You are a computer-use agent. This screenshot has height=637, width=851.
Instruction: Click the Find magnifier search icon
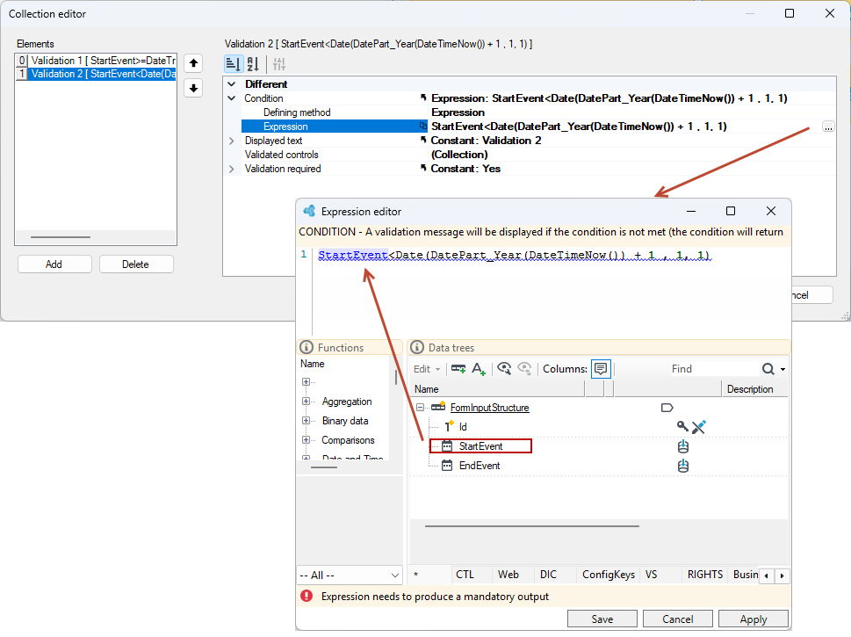768,369
